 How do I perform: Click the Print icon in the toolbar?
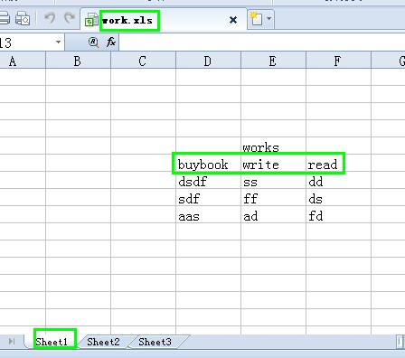click(5, 18)
